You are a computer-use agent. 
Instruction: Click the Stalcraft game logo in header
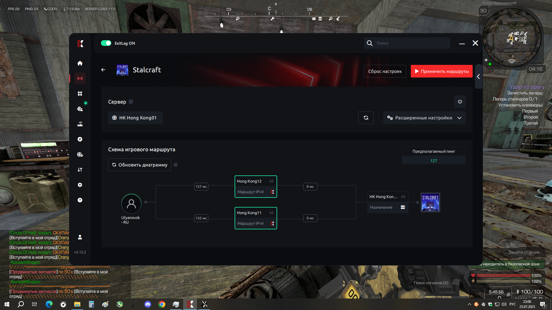[x=122, y=70]
